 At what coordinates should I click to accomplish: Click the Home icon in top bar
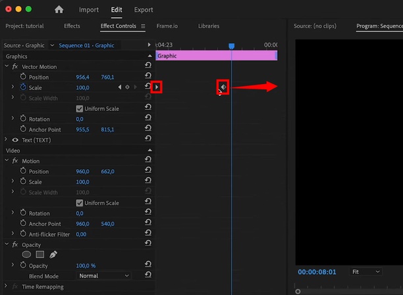[x=59, y=10]
